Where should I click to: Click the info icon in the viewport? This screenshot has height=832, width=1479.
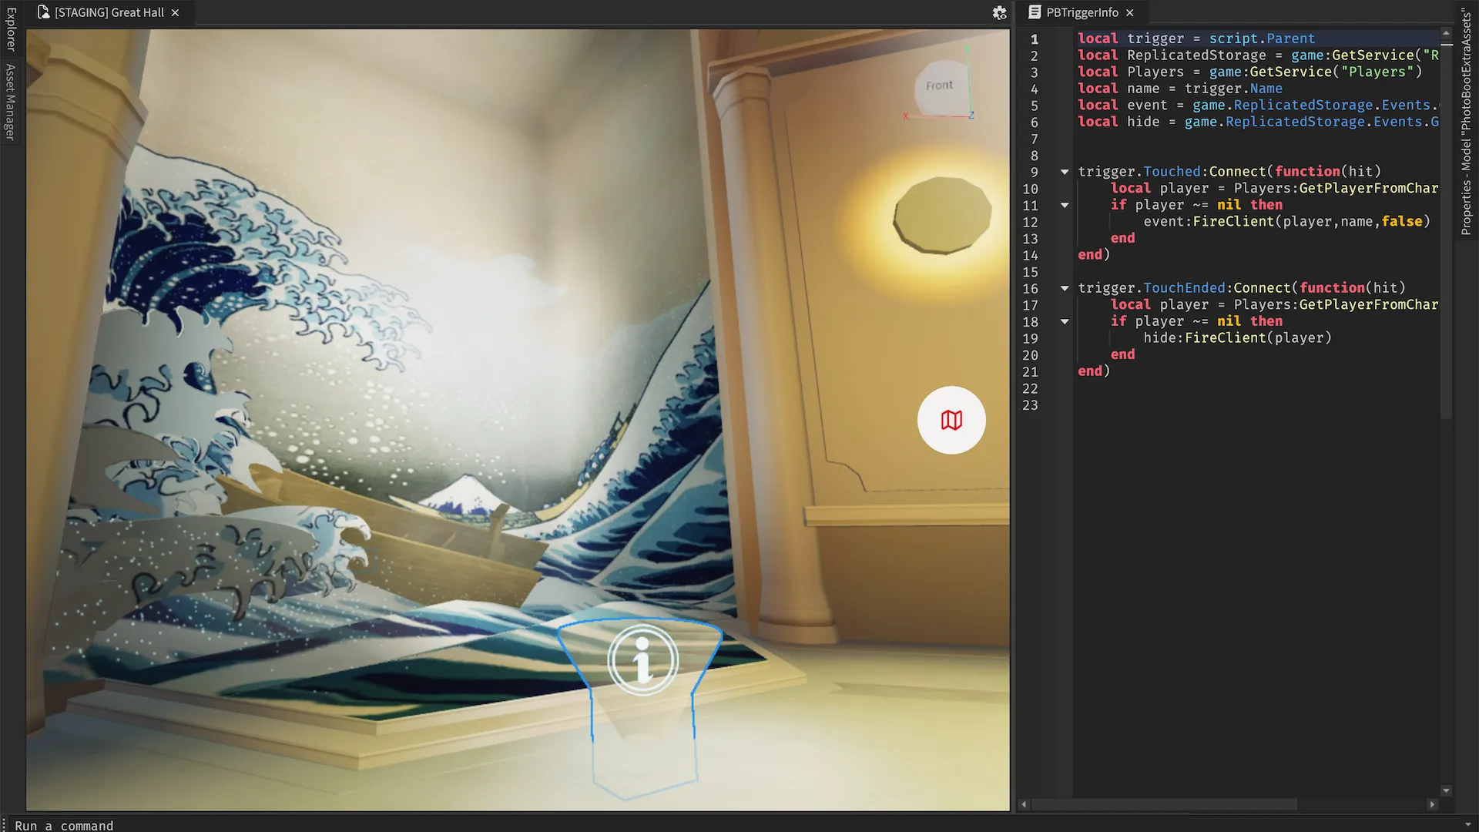(x=642, y=660)
